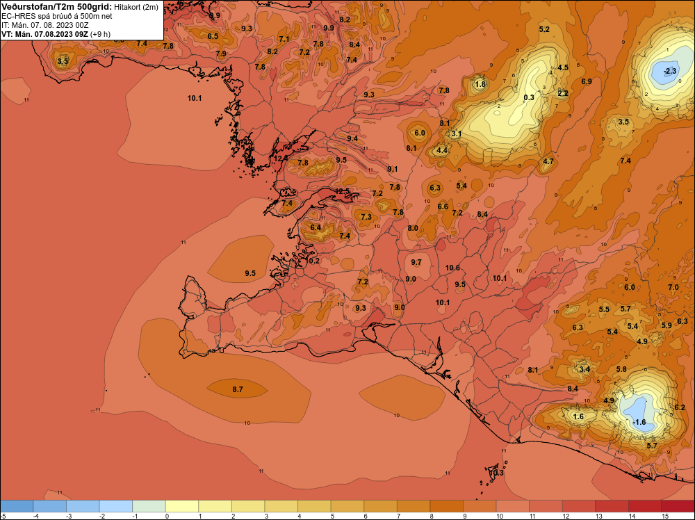The width and height of the screenshot is (695, 520).
Task: Click the pale yellow legend swatch between 0 and 1
Action: click(x=181, y=506)
